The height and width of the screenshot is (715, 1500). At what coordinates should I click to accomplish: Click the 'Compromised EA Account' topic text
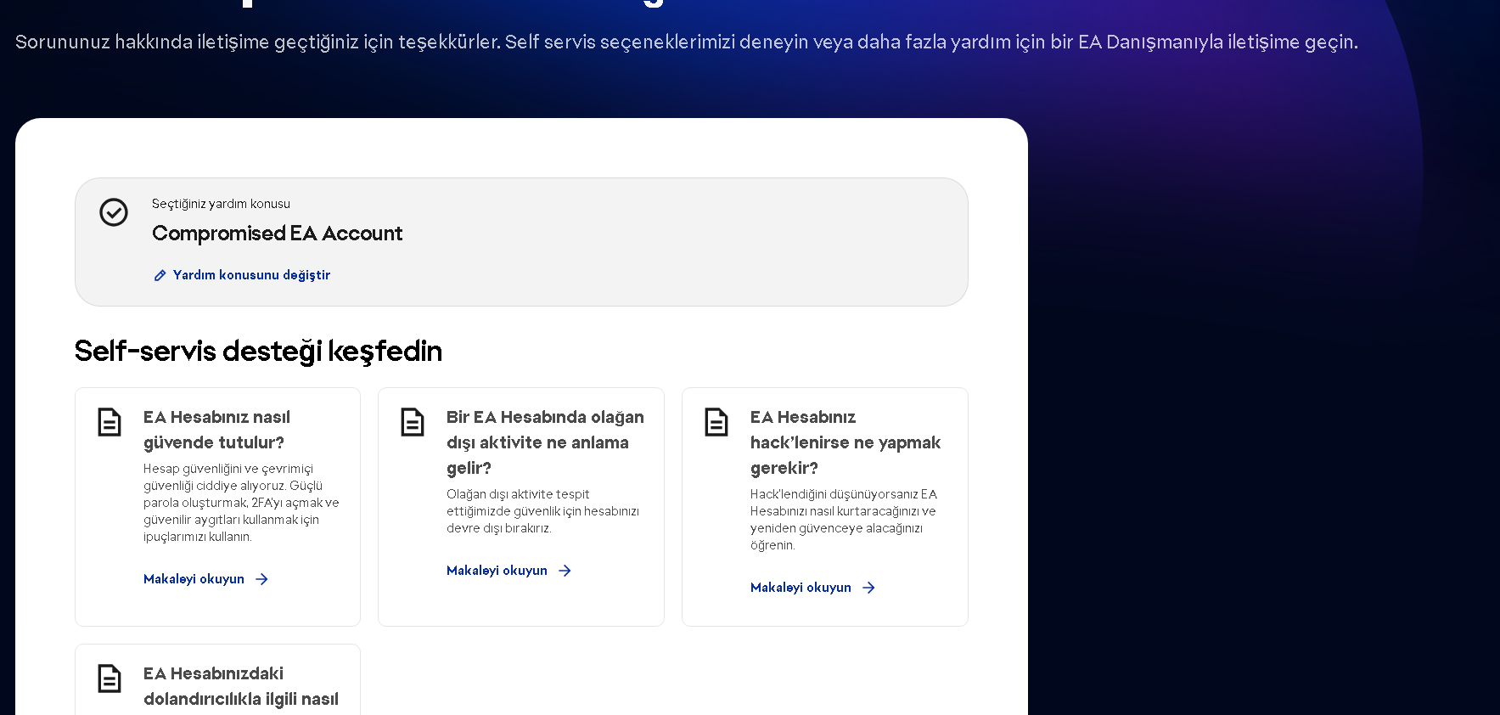[x=277, y=234]
